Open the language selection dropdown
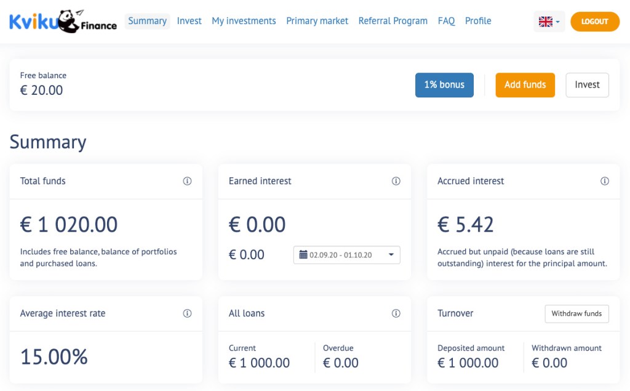The image size is (630, 391). 549,20
